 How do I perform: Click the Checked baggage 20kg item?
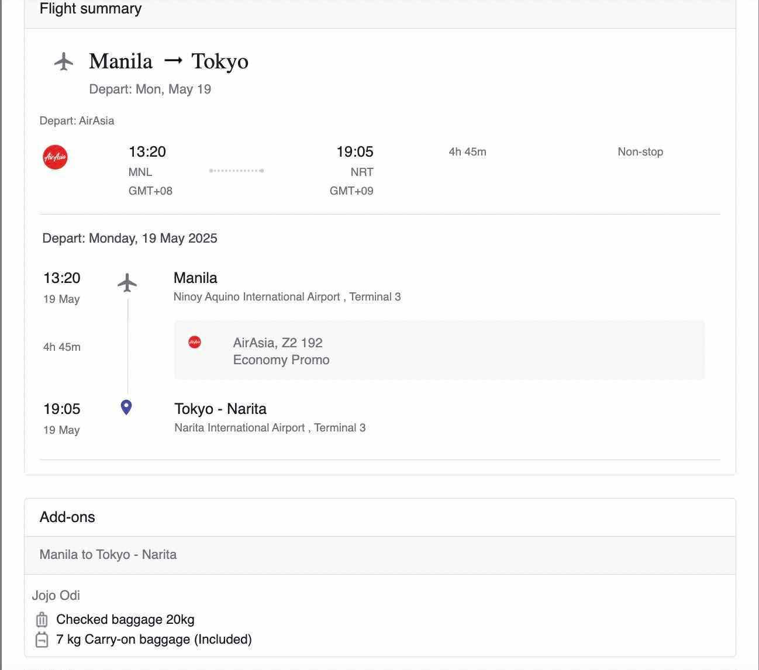[125, 620]
